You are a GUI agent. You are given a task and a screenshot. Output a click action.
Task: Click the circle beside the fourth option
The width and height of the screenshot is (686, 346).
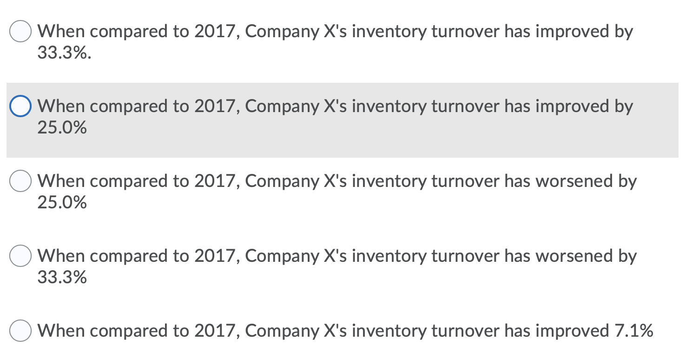tap(20, 256)
